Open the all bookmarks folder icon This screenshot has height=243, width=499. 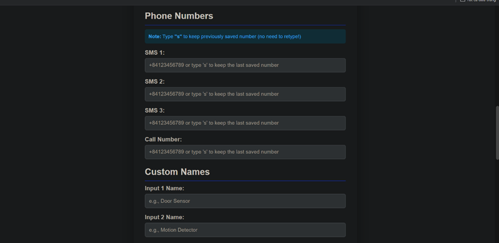[x=463, y=1]
